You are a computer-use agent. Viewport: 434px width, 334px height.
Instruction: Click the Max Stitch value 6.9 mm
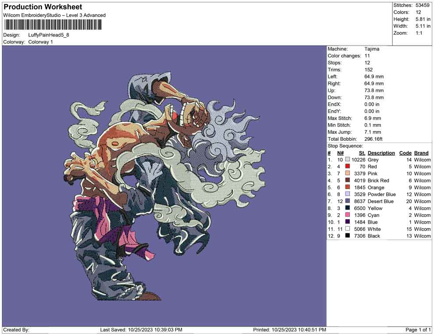(x=373, y=118)
